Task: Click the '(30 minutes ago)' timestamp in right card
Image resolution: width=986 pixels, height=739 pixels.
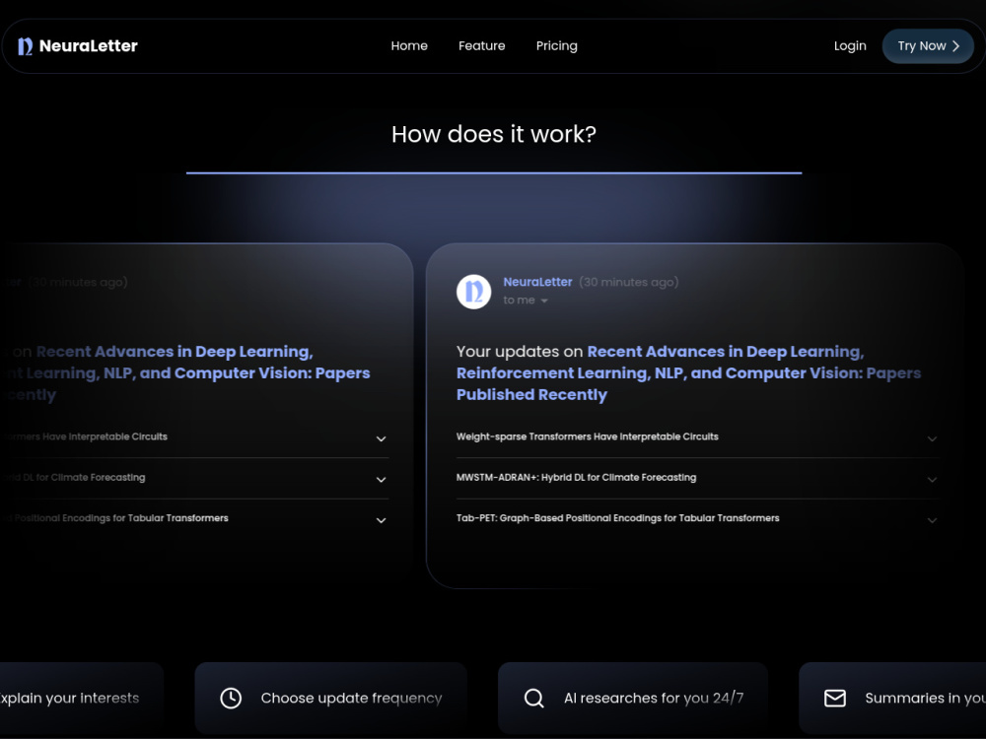Action: pyautogui.click(x=629, y=282)
